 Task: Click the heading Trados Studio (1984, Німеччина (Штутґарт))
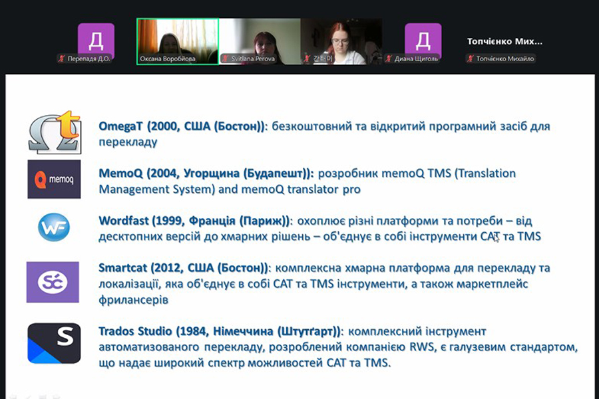(219, 331)
